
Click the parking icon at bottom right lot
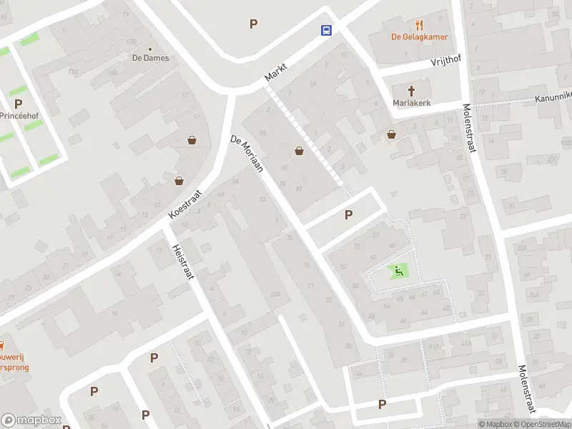click(382, 404)
